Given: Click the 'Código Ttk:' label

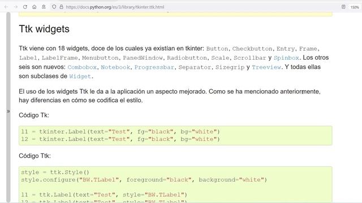Looking at the screenshot, I should point(35,156).
